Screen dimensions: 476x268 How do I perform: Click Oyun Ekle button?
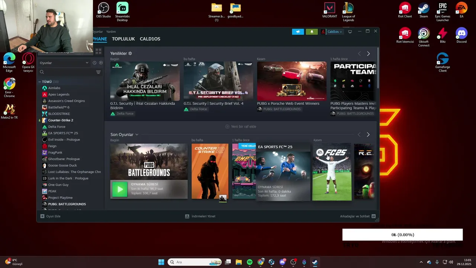50,216
